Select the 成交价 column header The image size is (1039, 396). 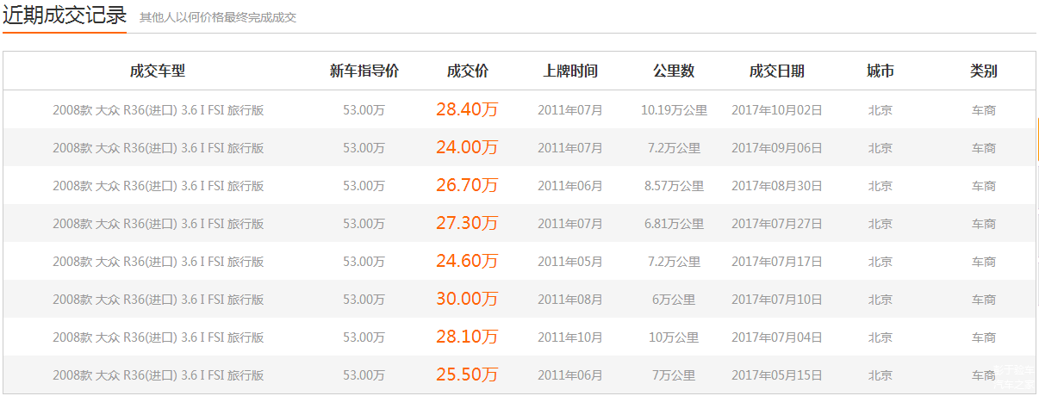[467, 71]
